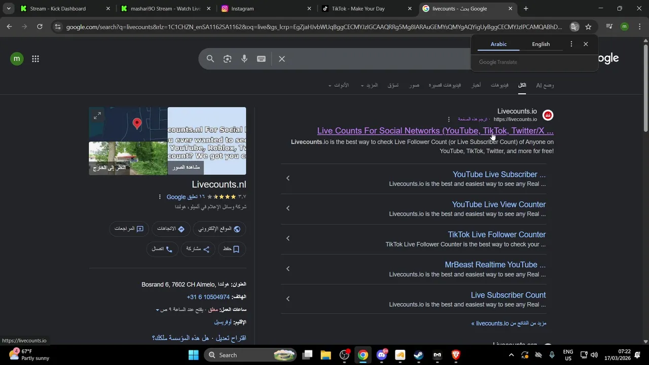Open the map thumbnail with red pin
Image resolution: width=649 pixels, height=365 pixels.
coord(128,124)
